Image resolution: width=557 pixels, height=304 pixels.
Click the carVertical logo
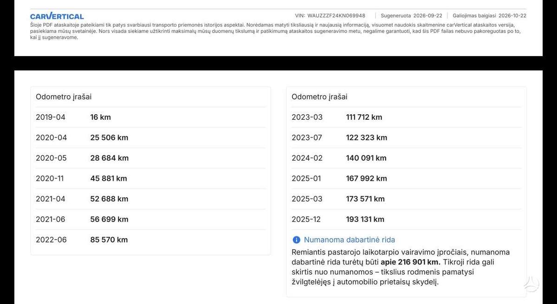(x=57, y=16)
